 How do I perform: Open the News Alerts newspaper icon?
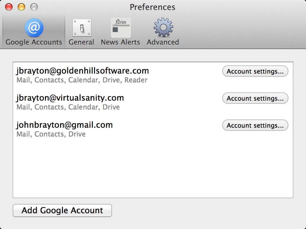tap(121, 28)
